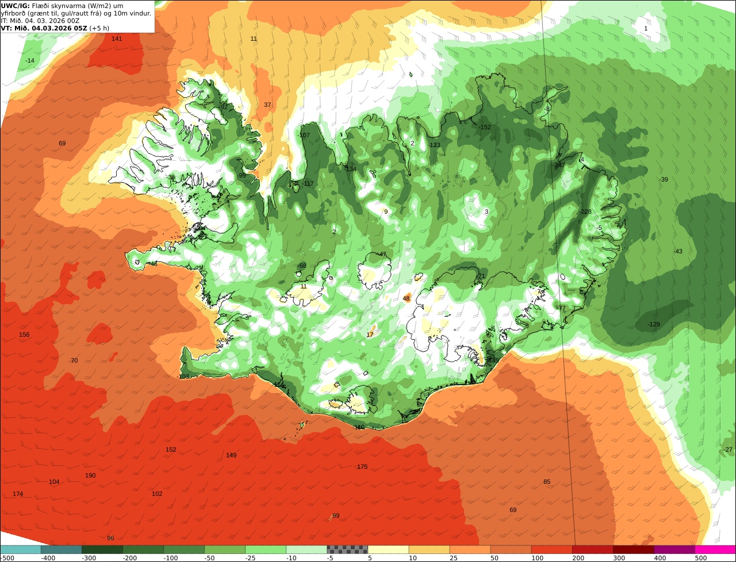
Task: Click the value -39 over the eastern sea
Action: (x=663, y=179)
